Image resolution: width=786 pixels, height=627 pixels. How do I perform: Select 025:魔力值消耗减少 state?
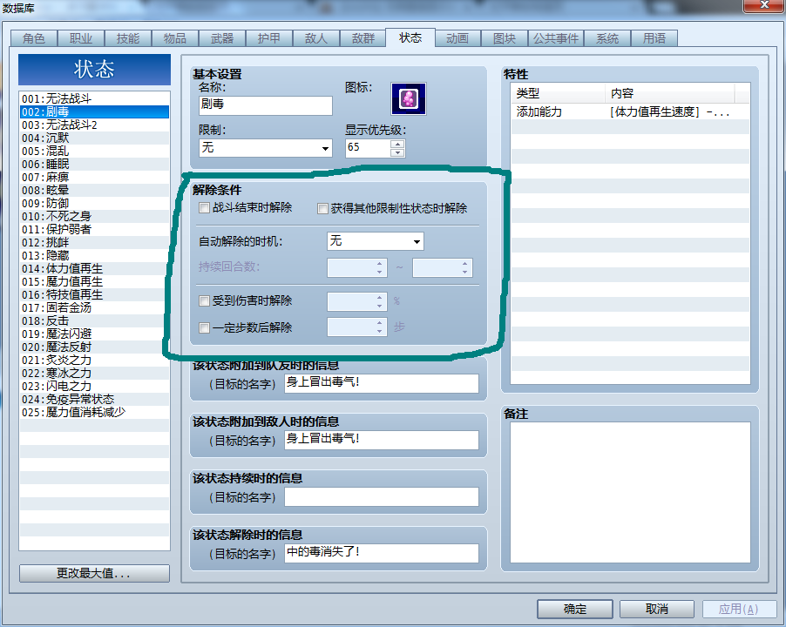94,412
